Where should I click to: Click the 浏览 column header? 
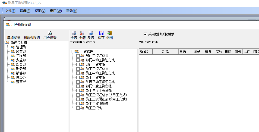tap(197, 52)
